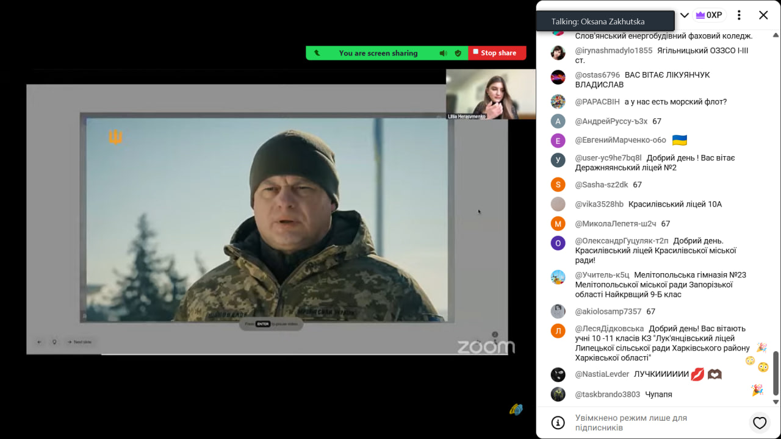The image size is (781, 439).
Task: Click the chat scrollbar up arrow
Action: click(x=776, y=32)
